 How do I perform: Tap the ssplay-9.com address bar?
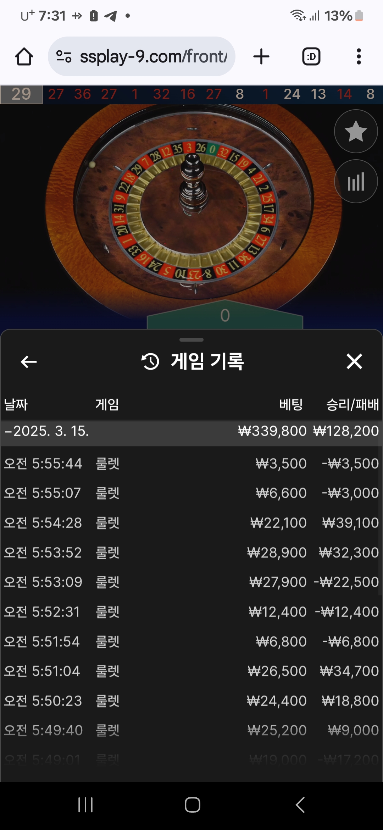141,56
